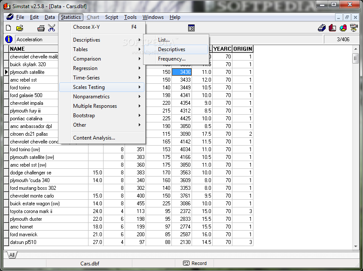
Task: Click the NAME column header
Action: 34,49
